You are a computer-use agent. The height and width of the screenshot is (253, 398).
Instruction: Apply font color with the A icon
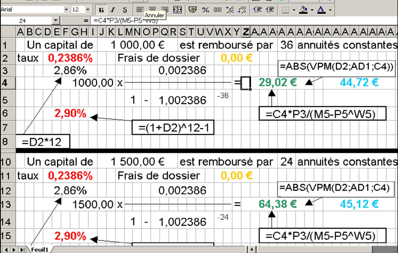[321, 10]
